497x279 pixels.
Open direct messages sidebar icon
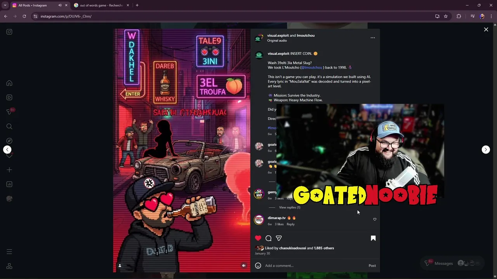point(9,112)
